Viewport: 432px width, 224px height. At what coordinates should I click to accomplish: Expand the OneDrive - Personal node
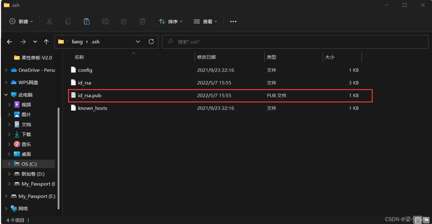tap(6, 70)
